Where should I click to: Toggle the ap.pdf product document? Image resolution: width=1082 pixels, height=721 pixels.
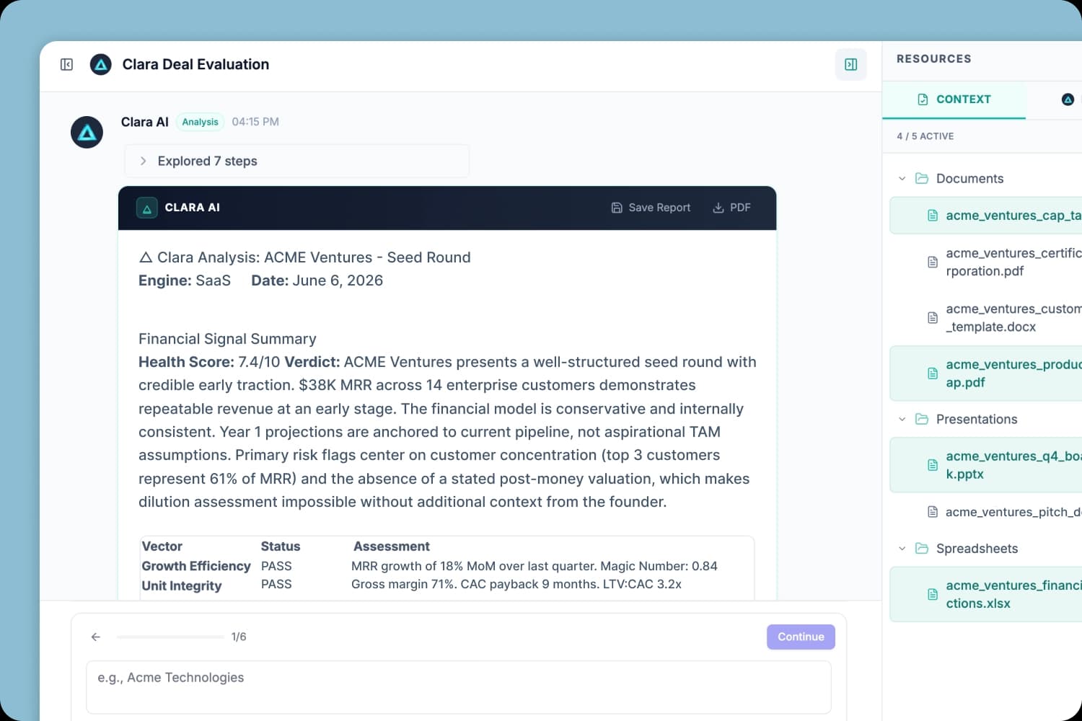(986, 373)
